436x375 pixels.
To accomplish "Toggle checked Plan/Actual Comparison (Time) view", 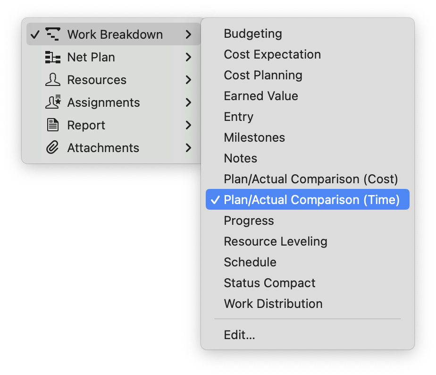I will point(308,200).
